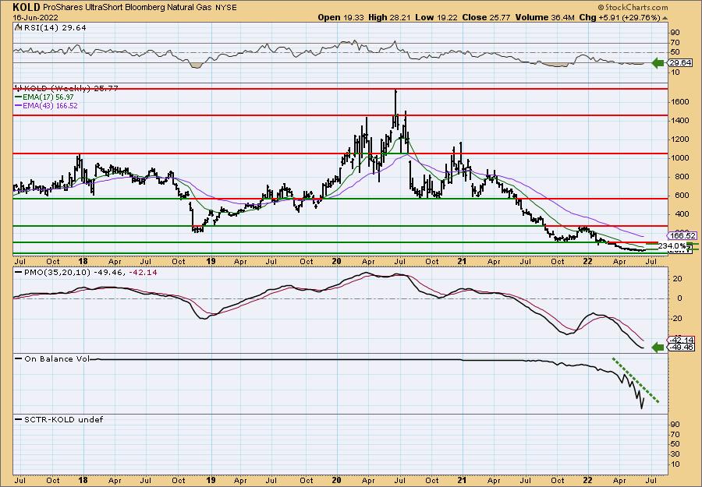The width and height of the screenshot is (702, 487).
Task: Click the Low 19.22 value
Action: coord(437,17)
